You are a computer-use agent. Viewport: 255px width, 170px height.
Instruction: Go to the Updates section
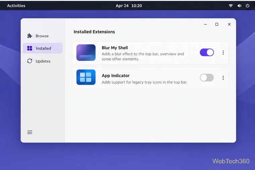tap(43, 61)
